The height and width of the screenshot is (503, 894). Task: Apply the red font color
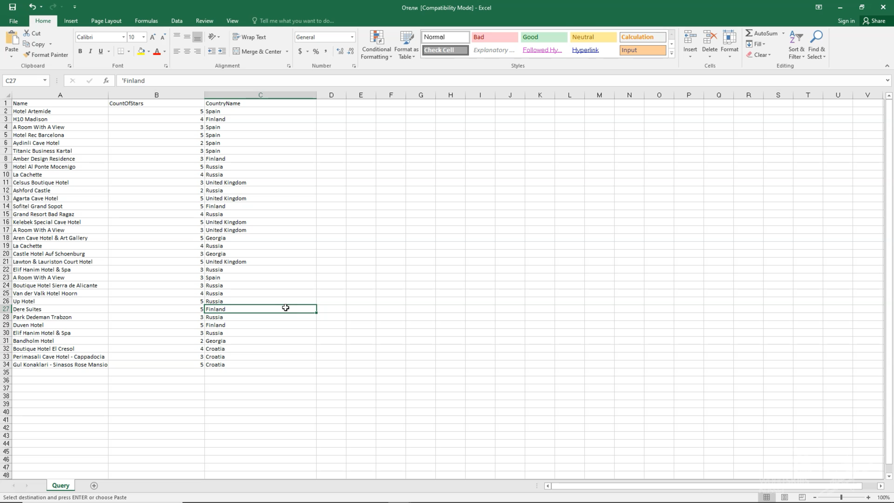tap(157, 52)
